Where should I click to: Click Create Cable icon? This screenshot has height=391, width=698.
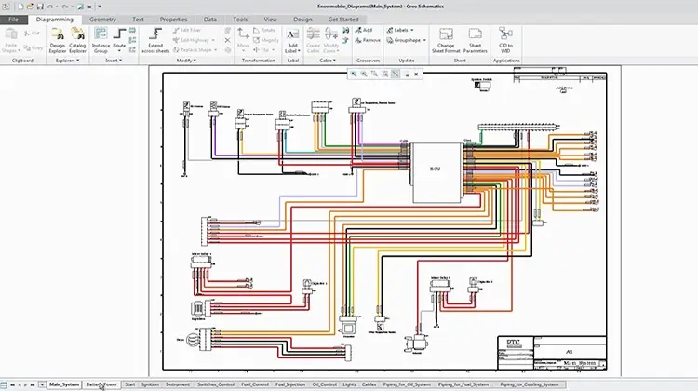pyautogui.click(x=313, y=41)
